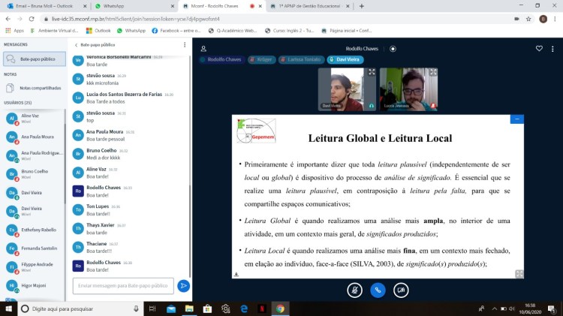Click the chat message input field
563x316 pixels.
[123, 286]
